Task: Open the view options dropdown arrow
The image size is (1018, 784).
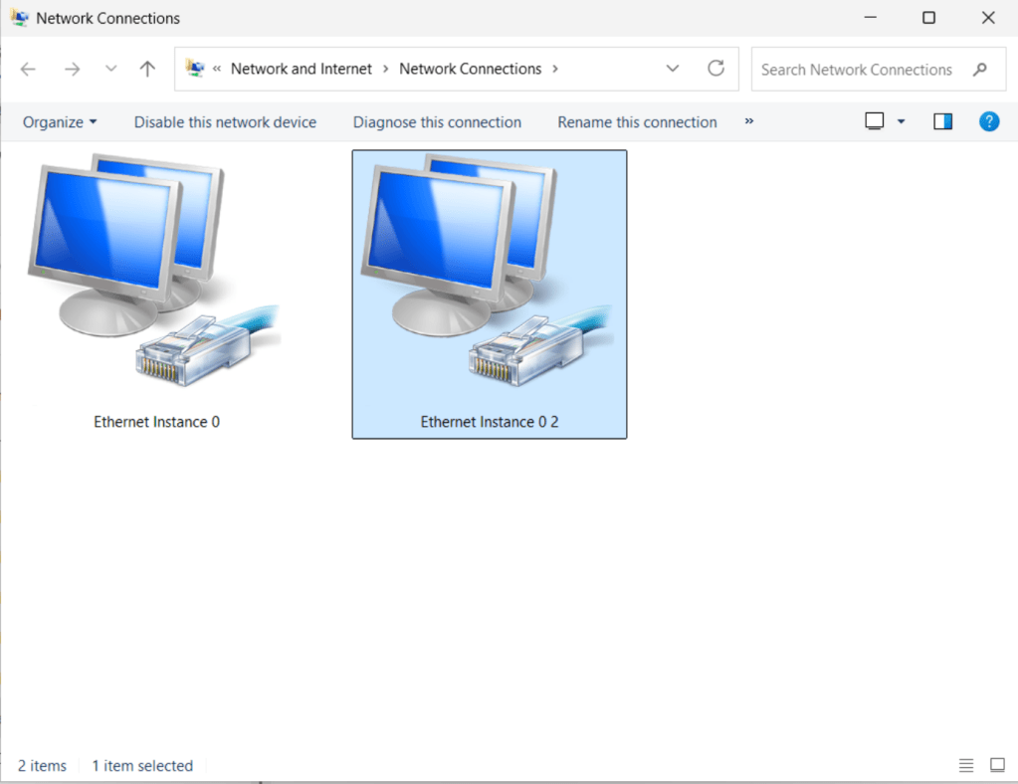Action: (902, 121)
